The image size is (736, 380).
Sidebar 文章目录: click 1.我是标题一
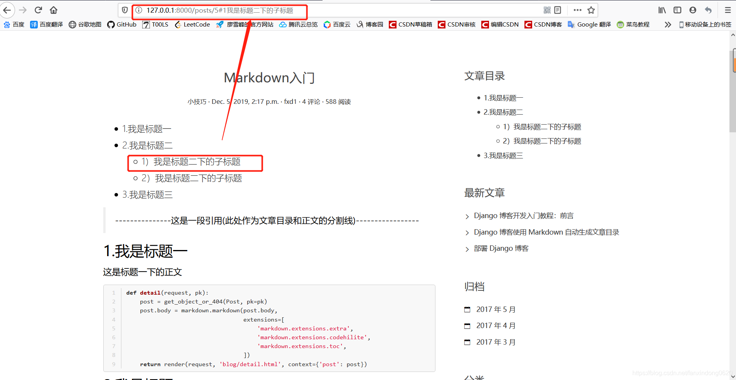(x=503, y=98)
